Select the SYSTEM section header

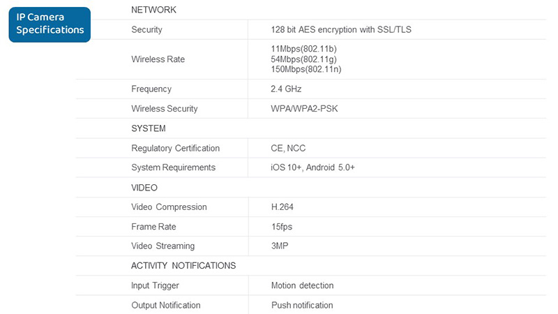(x=148, y=129)
